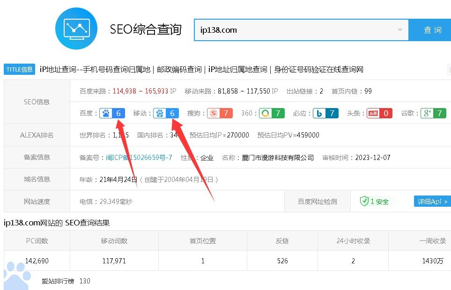The height and width of the screenshot is (290, 451).
Task: Click the 1 安全 safety result
Action: 379,202
